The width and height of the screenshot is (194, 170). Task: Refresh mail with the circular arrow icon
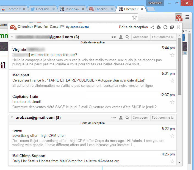pos(165,27)
